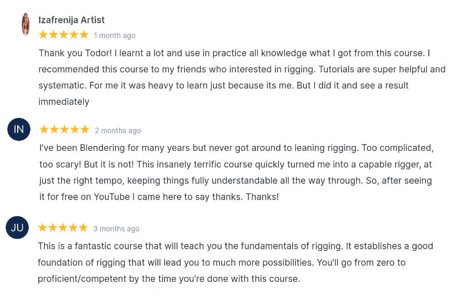Click Izafrenija Artist's profile picture
The height and width of the screenshot is (304, 461).
coord(25,24)
